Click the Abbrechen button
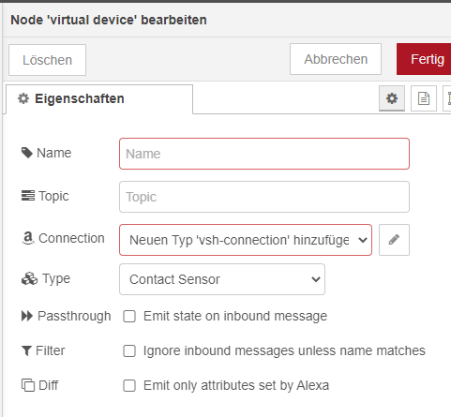The height and width of the screenshot is (417, 451). click(336, 59)
